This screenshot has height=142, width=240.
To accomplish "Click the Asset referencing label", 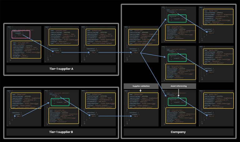I will (179, 86).
